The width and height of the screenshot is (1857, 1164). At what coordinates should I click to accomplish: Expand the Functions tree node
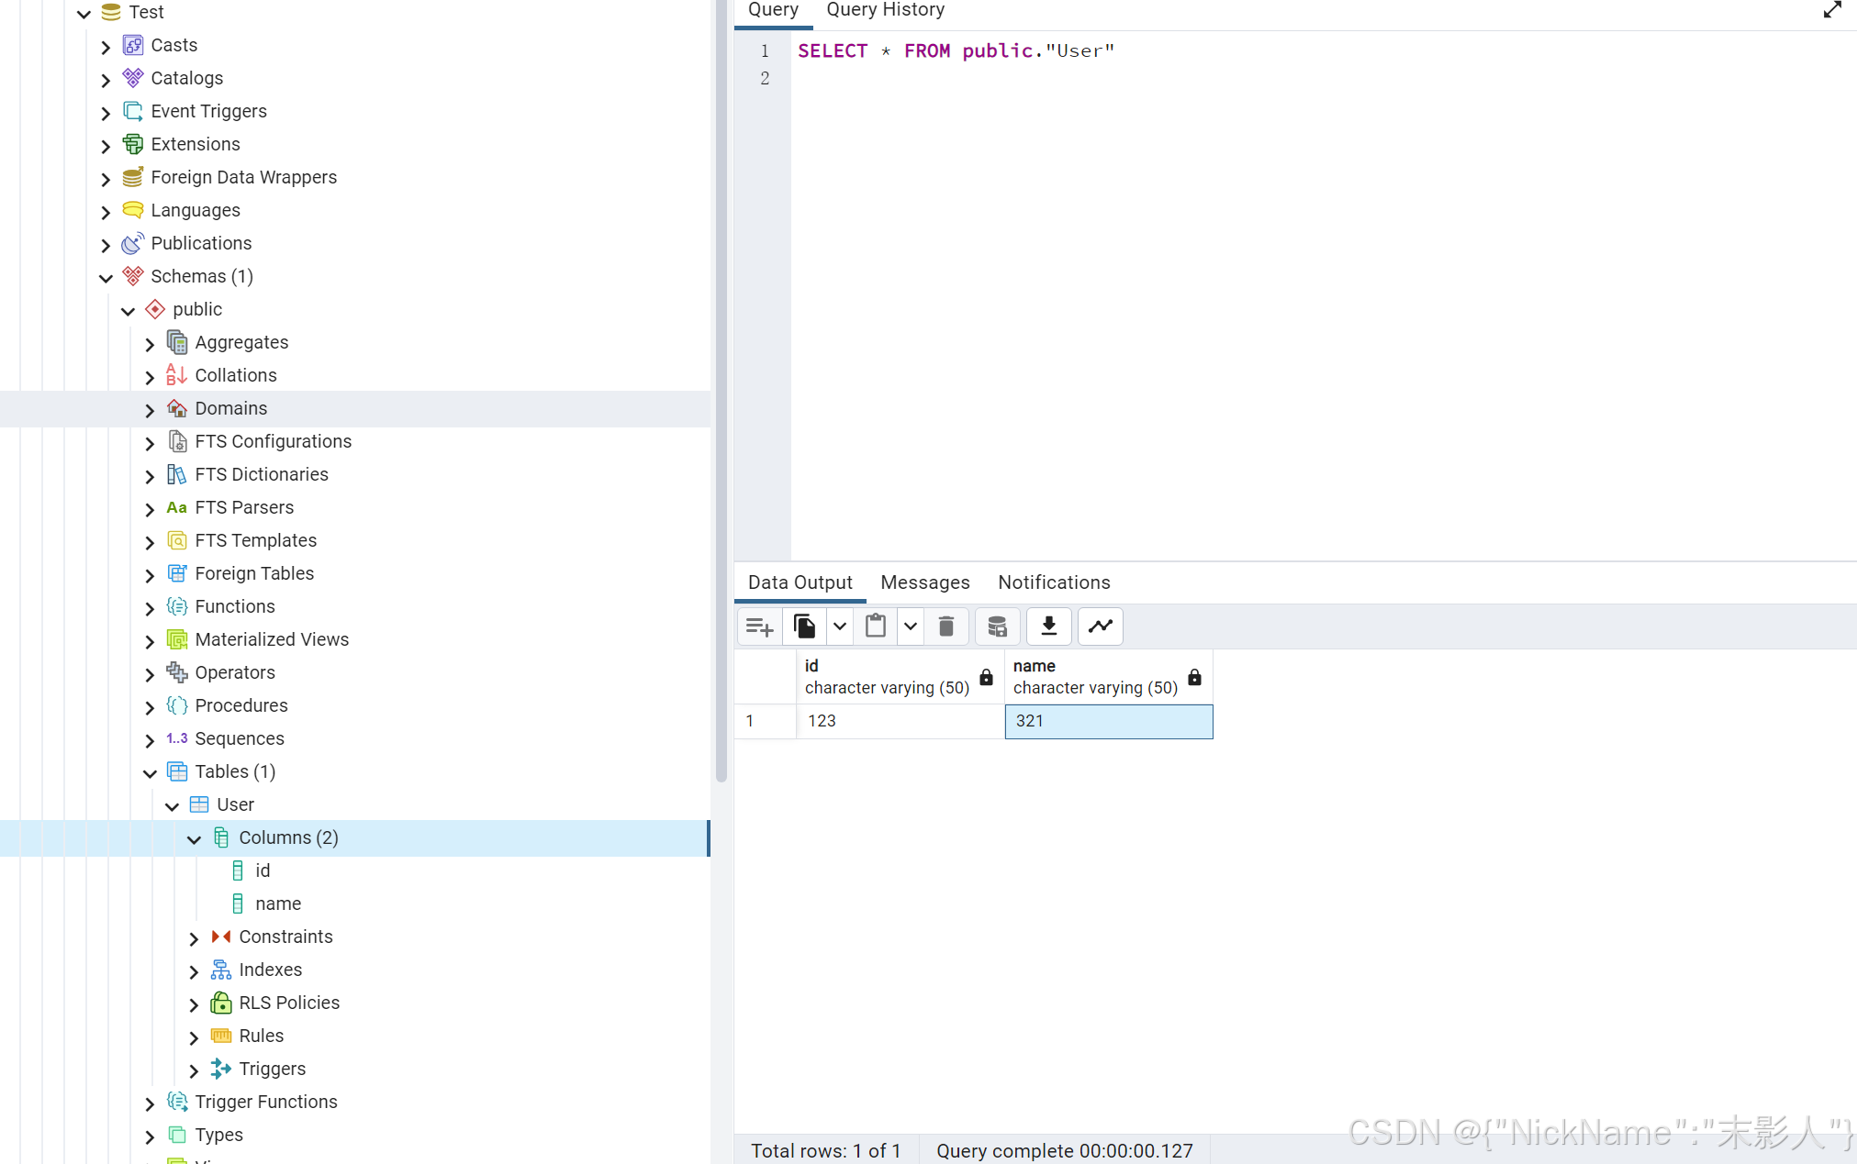pyautogui.click(x=150, y=607)
